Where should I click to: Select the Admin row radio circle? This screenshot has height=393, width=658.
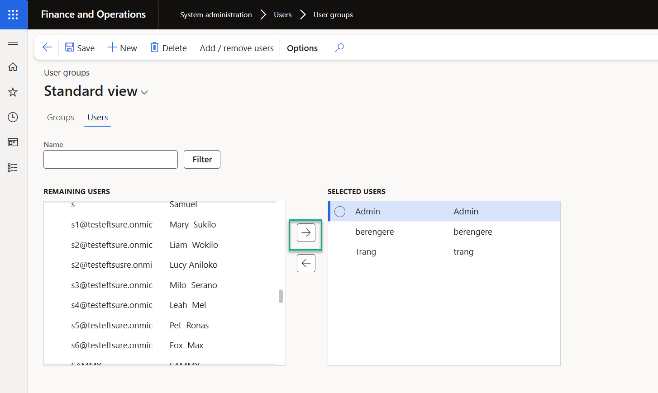pyautogui.click(x=340, y=212)
